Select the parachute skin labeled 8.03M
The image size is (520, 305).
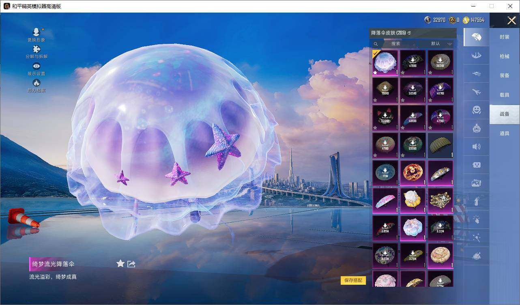click(385, 256)
